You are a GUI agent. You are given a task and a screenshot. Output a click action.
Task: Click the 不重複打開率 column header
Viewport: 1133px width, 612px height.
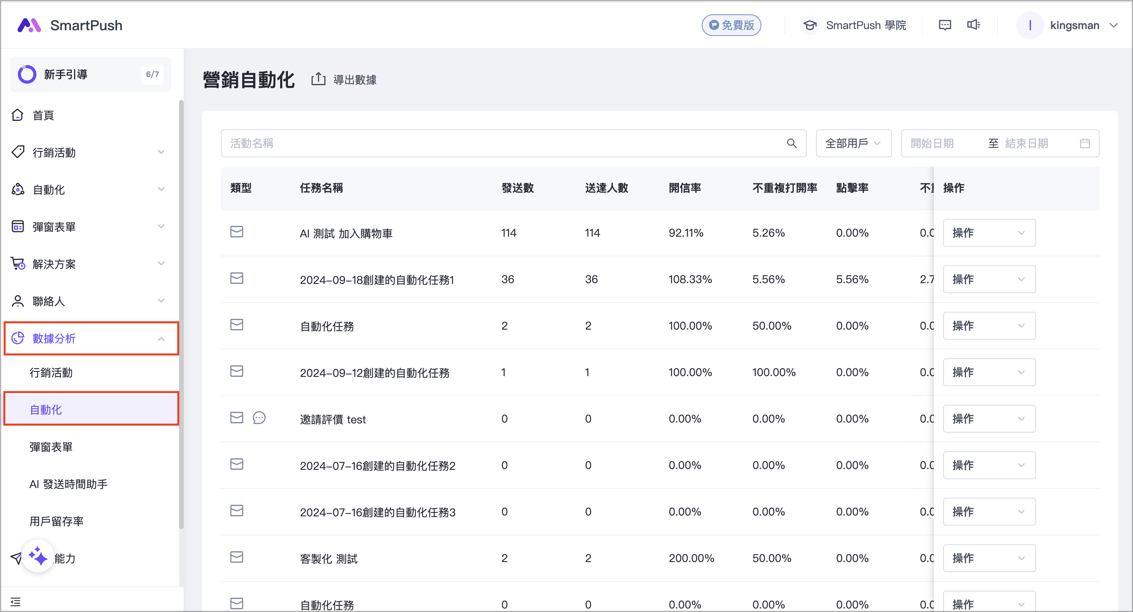coord(785,188)
